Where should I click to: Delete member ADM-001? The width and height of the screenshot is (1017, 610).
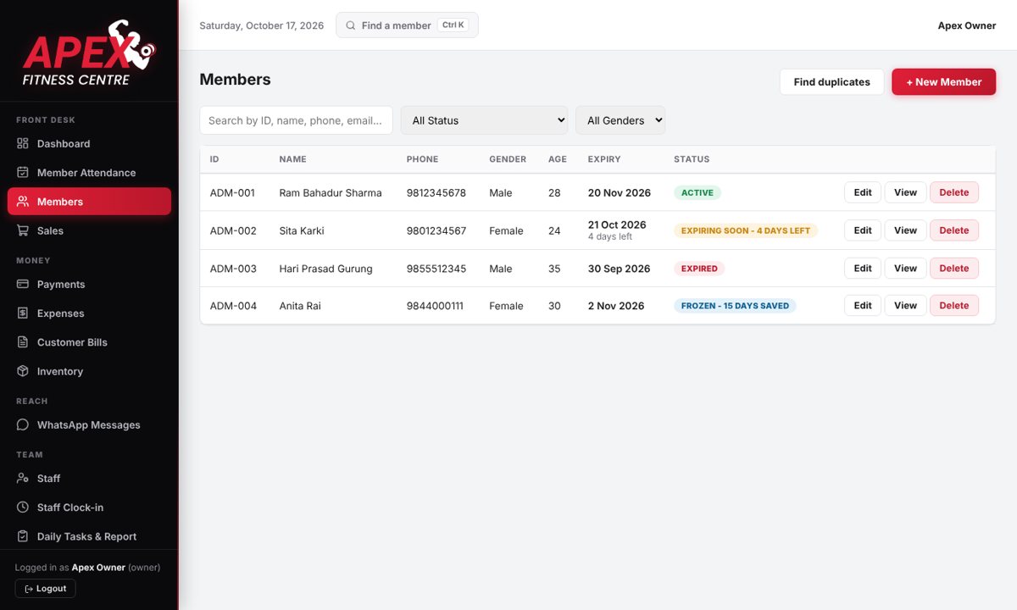coord(954,192)
